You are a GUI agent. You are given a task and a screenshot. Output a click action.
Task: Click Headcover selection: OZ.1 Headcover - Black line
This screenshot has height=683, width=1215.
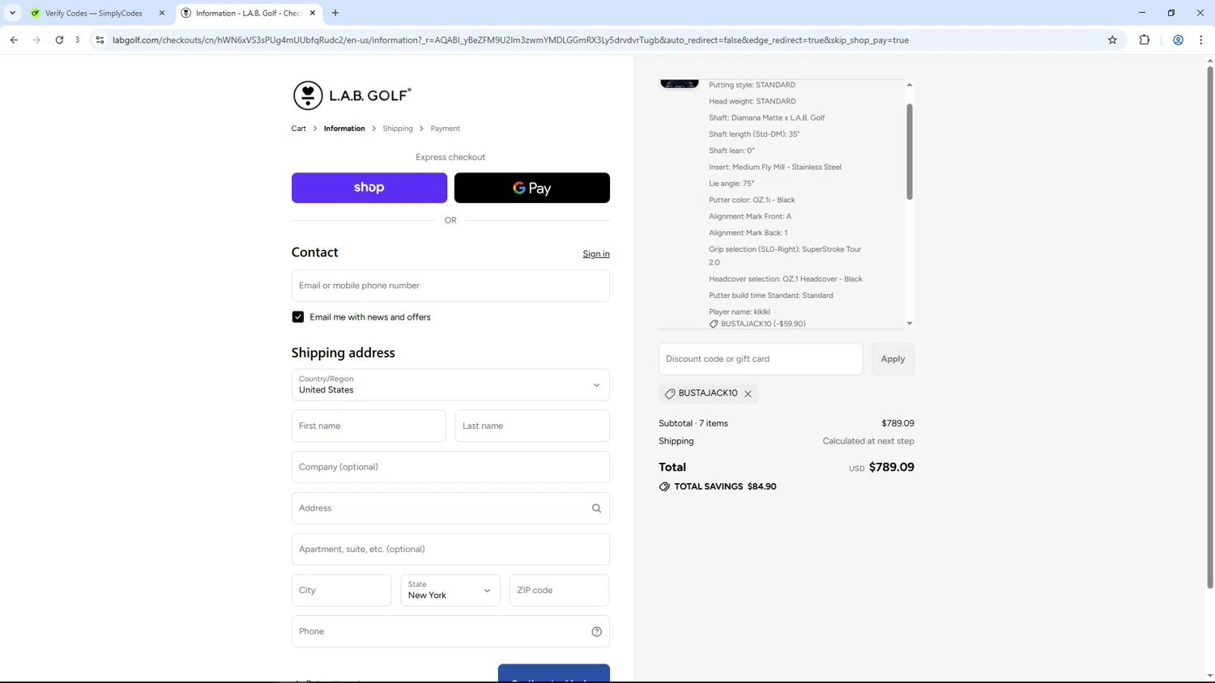[x=786, y=279]
